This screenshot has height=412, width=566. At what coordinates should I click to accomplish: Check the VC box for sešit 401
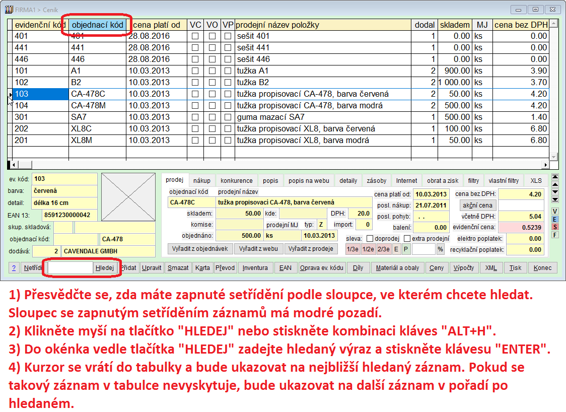195,36
